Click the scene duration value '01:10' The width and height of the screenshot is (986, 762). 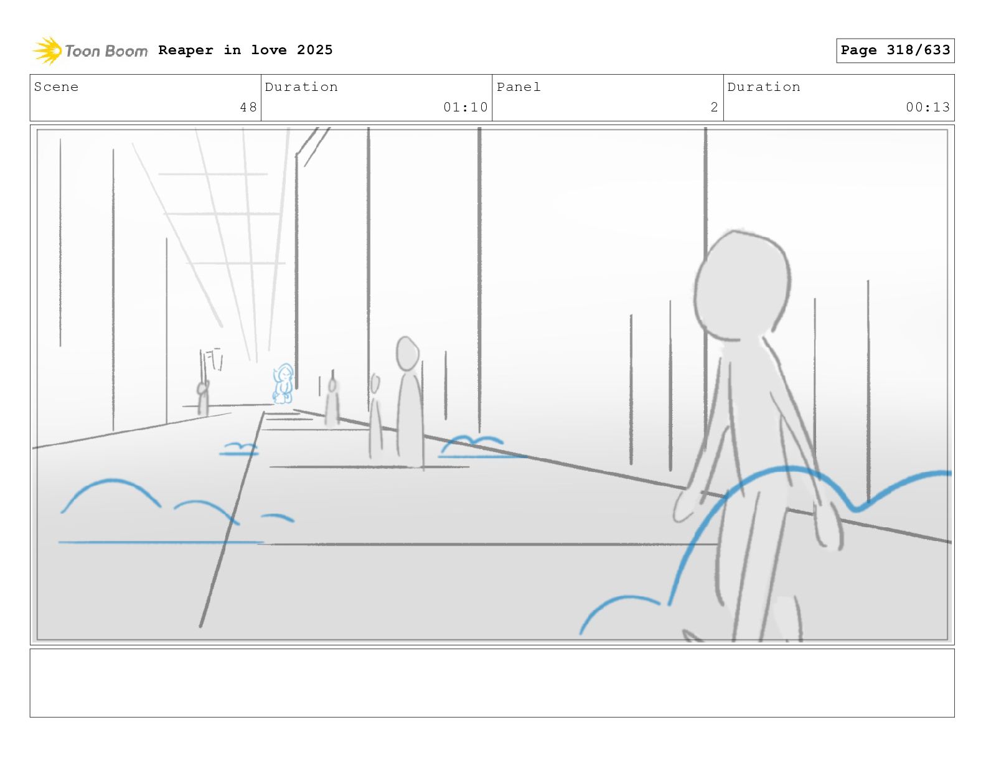466,107
